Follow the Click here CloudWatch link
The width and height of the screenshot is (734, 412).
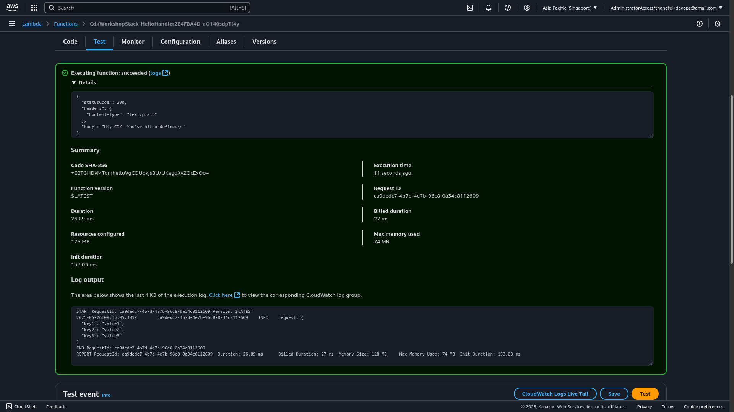(x=221, y=295)
